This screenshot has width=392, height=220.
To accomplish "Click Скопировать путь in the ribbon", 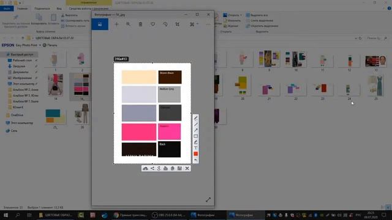I will (75, 20).
